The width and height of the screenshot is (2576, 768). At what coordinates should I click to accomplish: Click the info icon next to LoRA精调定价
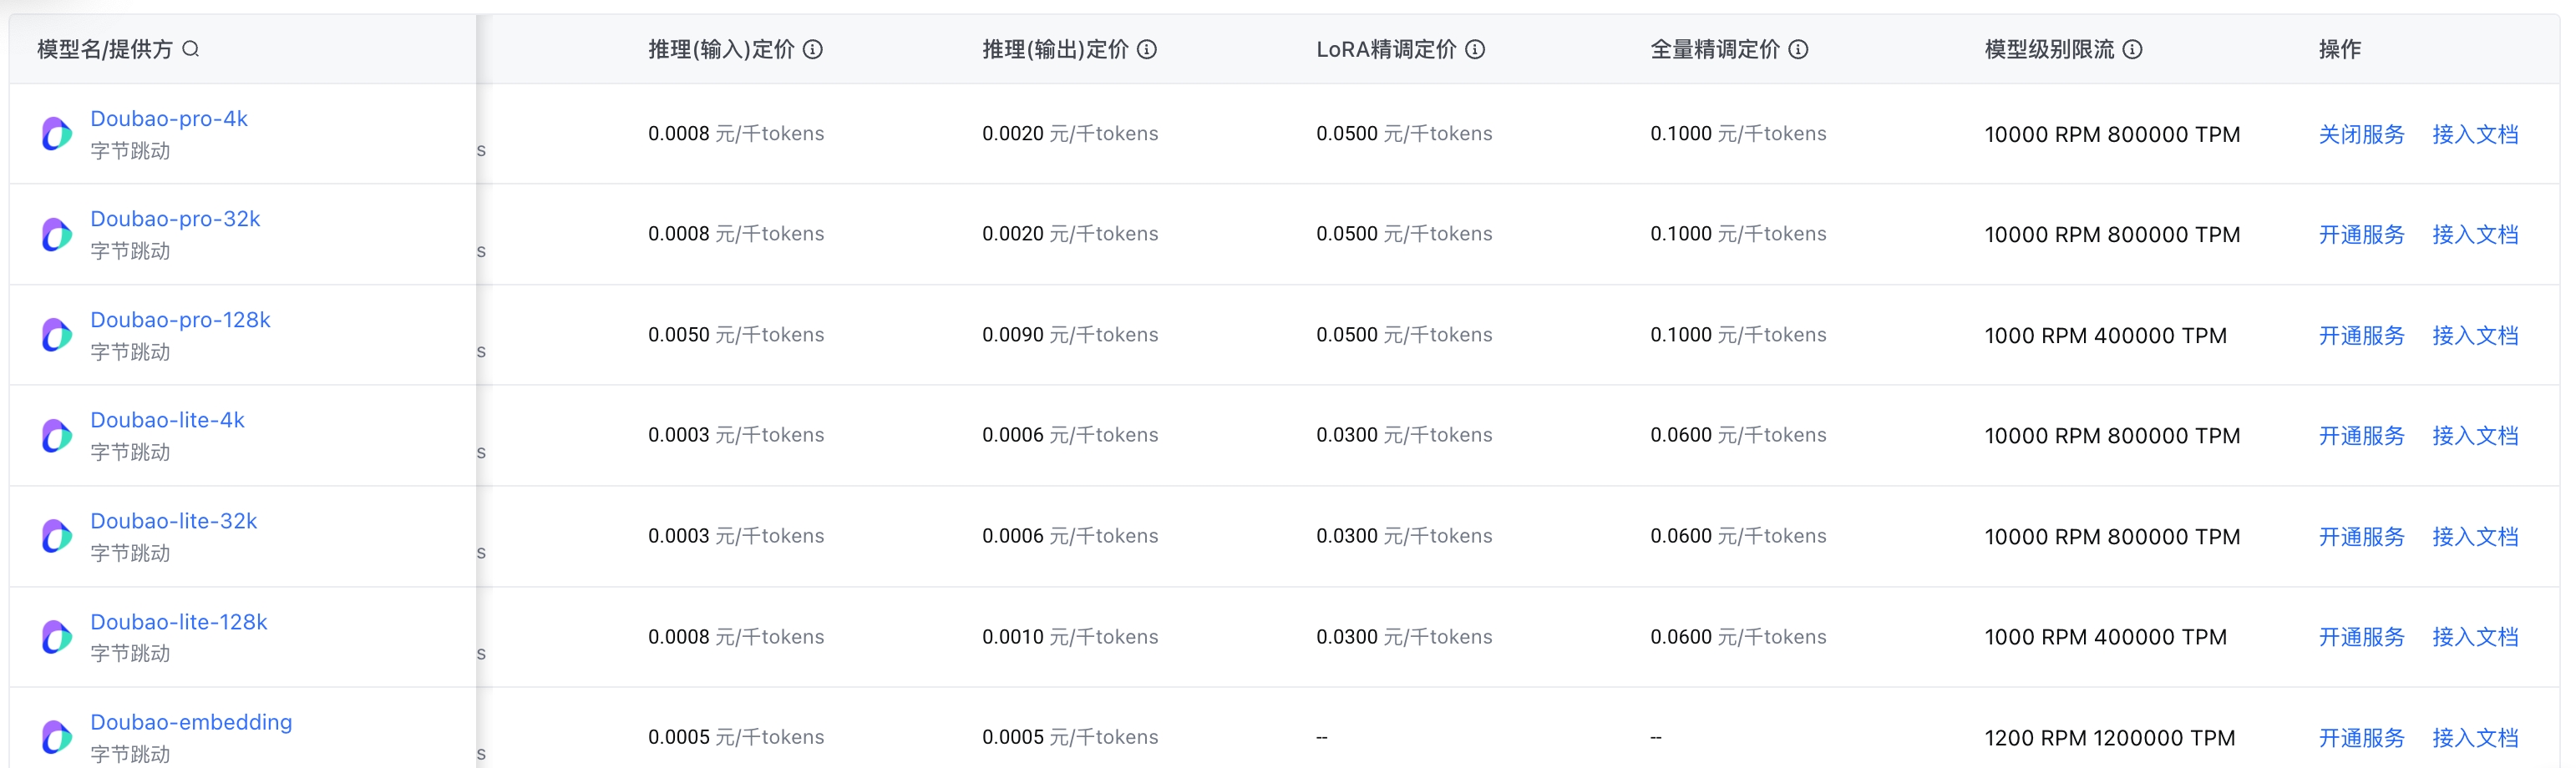(x=1475, y=49)
